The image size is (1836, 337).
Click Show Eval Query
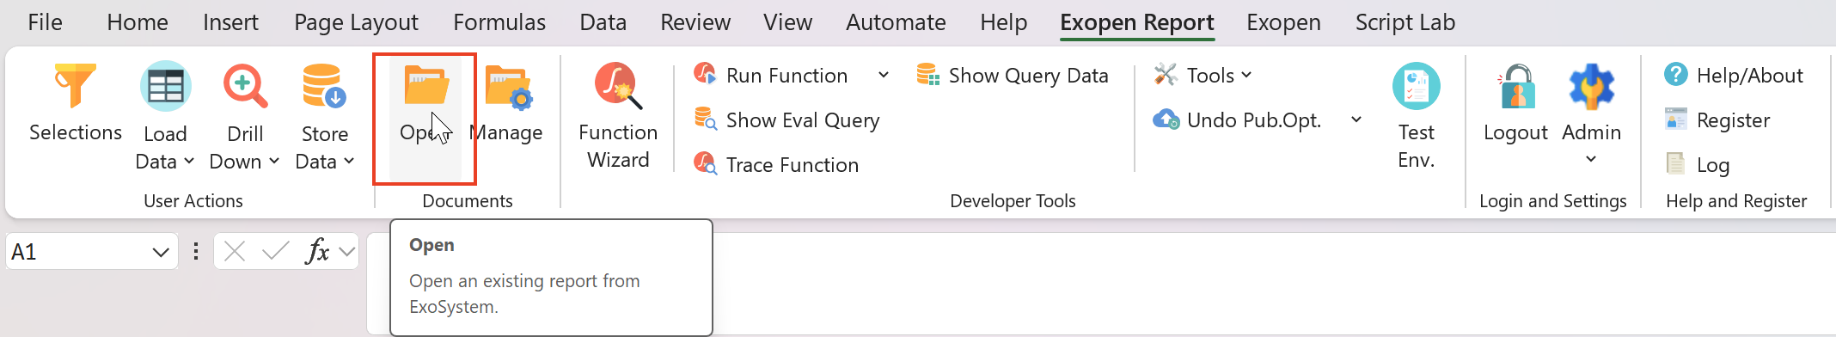click(786, 120)
